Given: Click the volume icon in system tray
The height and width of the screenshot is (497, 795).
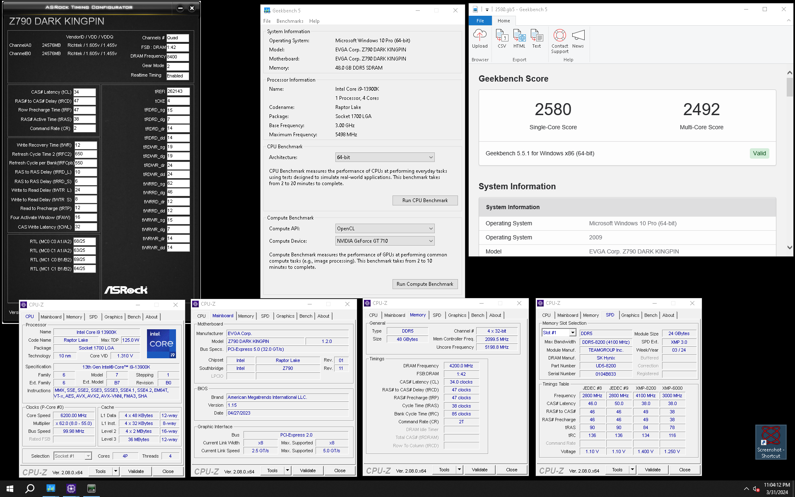Looking at the screenshot, I should coord(756,489).
